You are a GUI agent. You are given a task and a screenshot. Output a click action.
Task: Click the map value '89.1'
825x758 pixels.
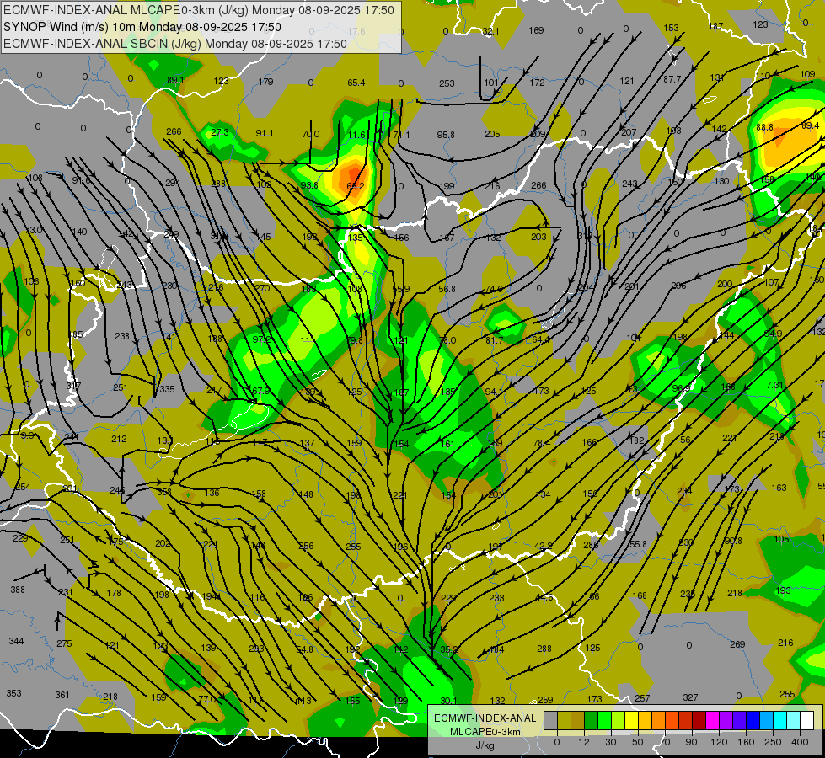tap(175, 80)
